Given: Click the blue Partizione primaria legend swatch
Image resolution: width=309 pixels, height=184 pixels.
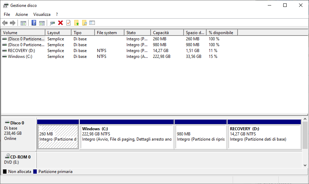Looking at the screenshot, I should (x=35, y=172).
